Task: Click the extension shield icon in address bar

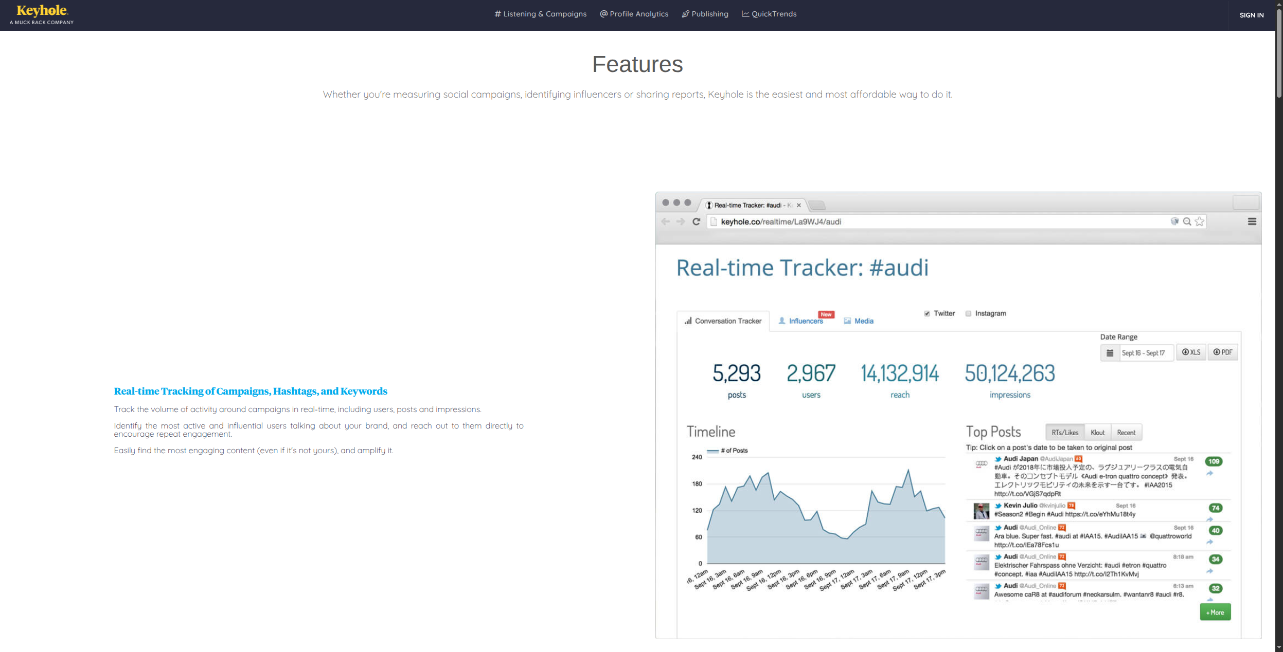Action: click(1174, 221)
